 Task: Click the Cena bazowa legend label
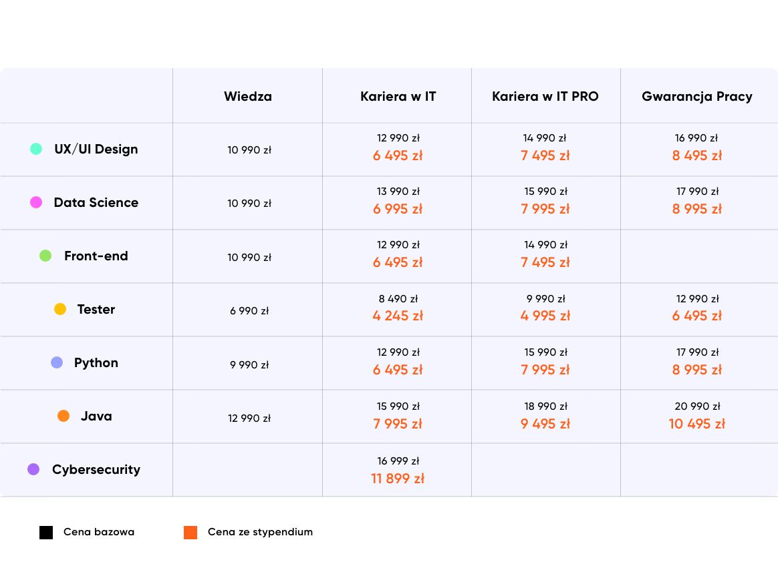(x=99, y=532)
